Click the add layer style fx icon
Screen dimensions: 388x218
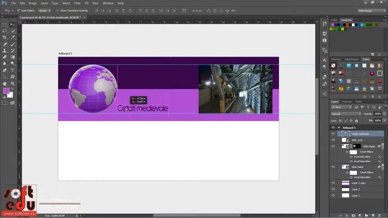tap(347, 216)
